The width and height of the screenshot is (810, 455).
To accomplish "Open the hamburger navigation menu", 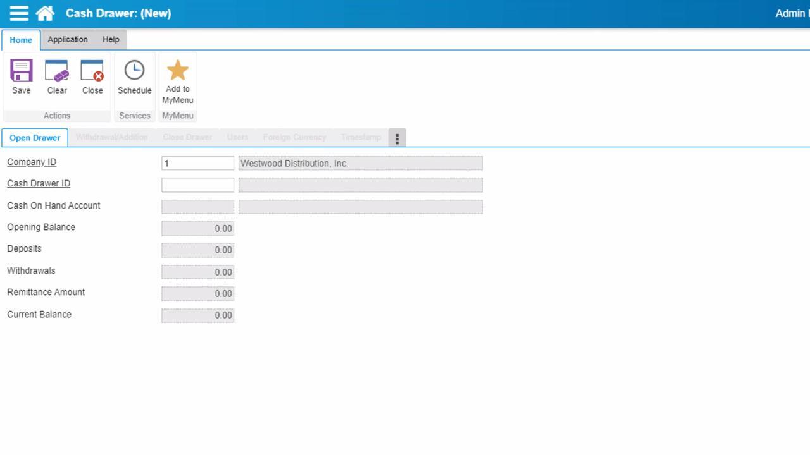I will click(x=19, y=13).
